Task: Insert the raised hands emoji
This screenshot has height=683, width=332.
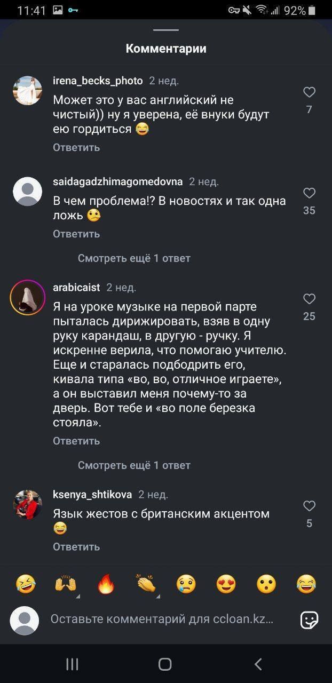Action: [x=66, y=584]
